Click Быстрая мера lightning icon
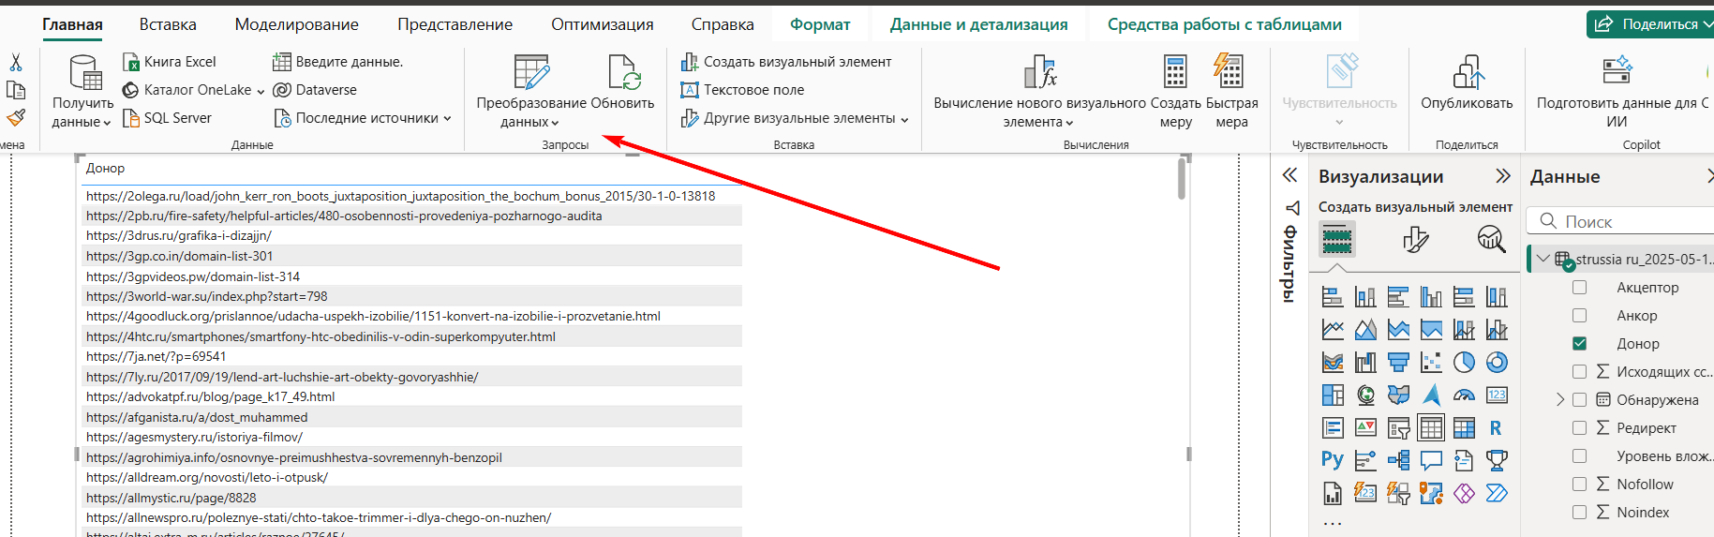The width and height of the screenshot is (1714, 537). tap(1229, 71)
